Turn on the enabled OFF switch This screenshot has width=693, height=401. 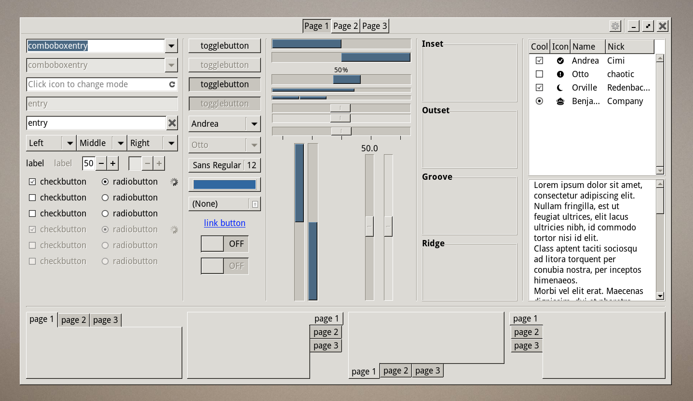(x=225, y=244)
